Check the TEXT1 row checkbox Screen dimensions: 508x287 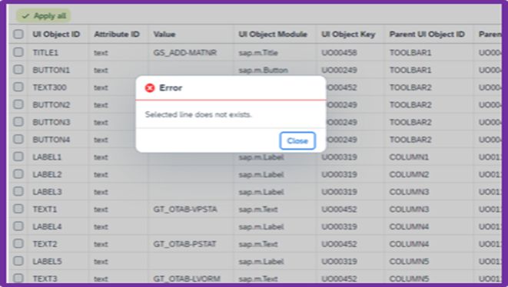click(18, 209)
